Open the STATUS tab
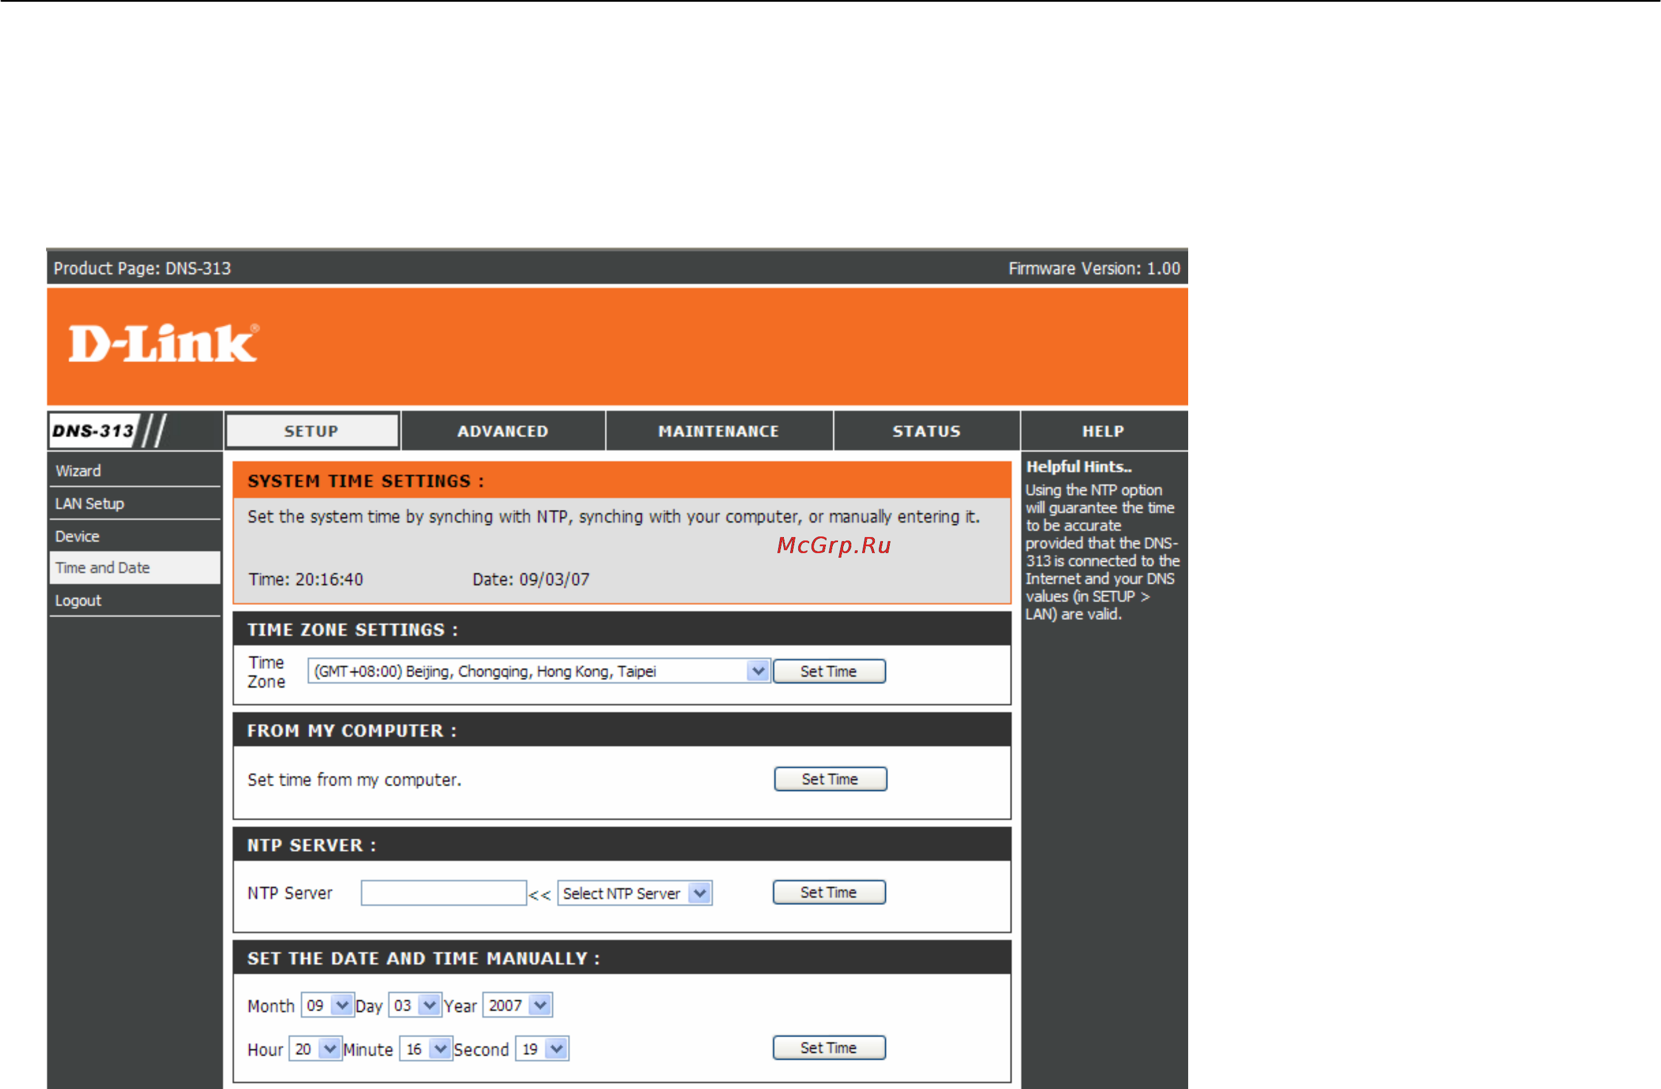The width and height of the screenshot is (1661, 1089). tap(926, 431)
